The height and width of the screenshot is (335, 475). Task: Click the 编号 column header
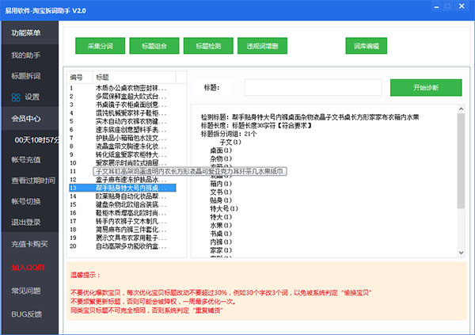coord(80,78)
